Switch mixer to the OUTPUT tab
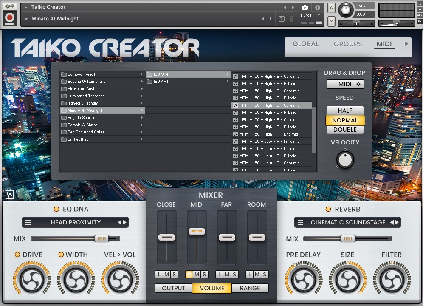Viewport: 423px width, 306px height. tap(173, 288)
